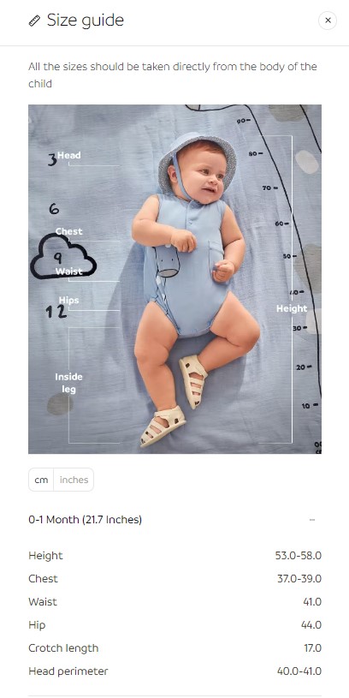Collapse the 0-1 Month size section

(312, 520)
